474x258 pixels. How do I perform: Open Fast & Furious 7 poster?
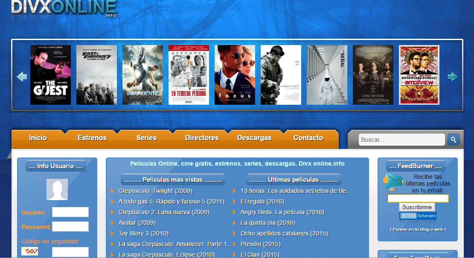[97, 75]
